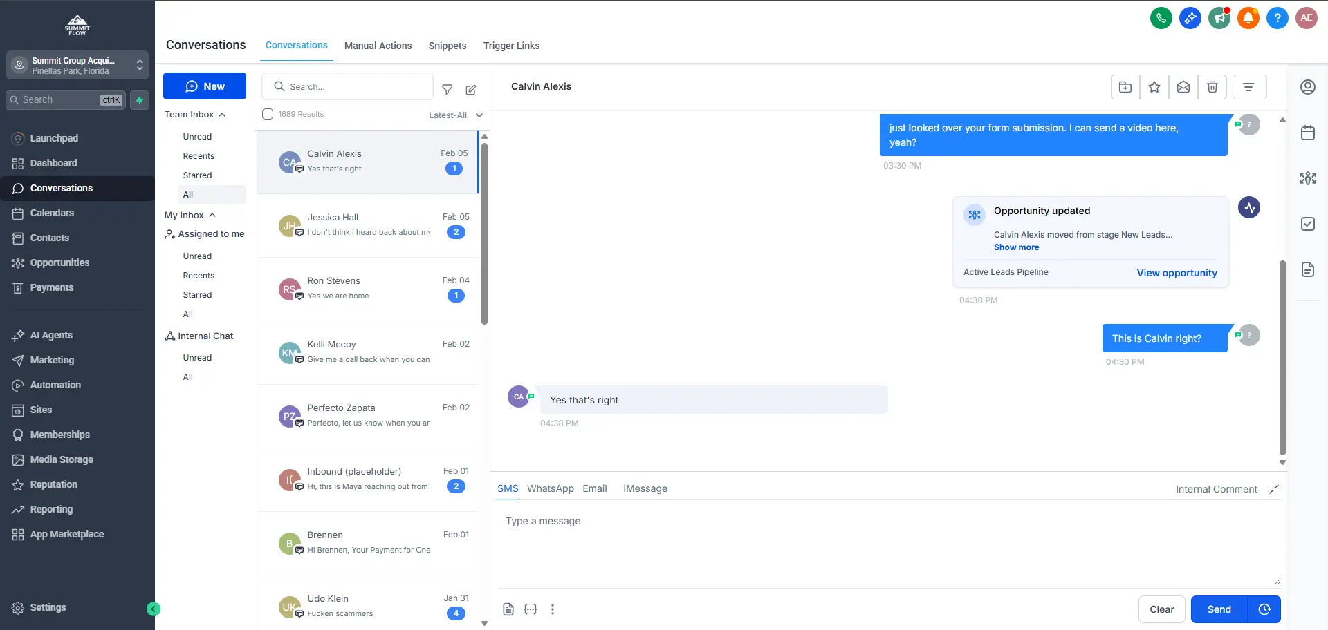
Task: Delete the conversation using trash icon
Action: (x=1212, y=87)
